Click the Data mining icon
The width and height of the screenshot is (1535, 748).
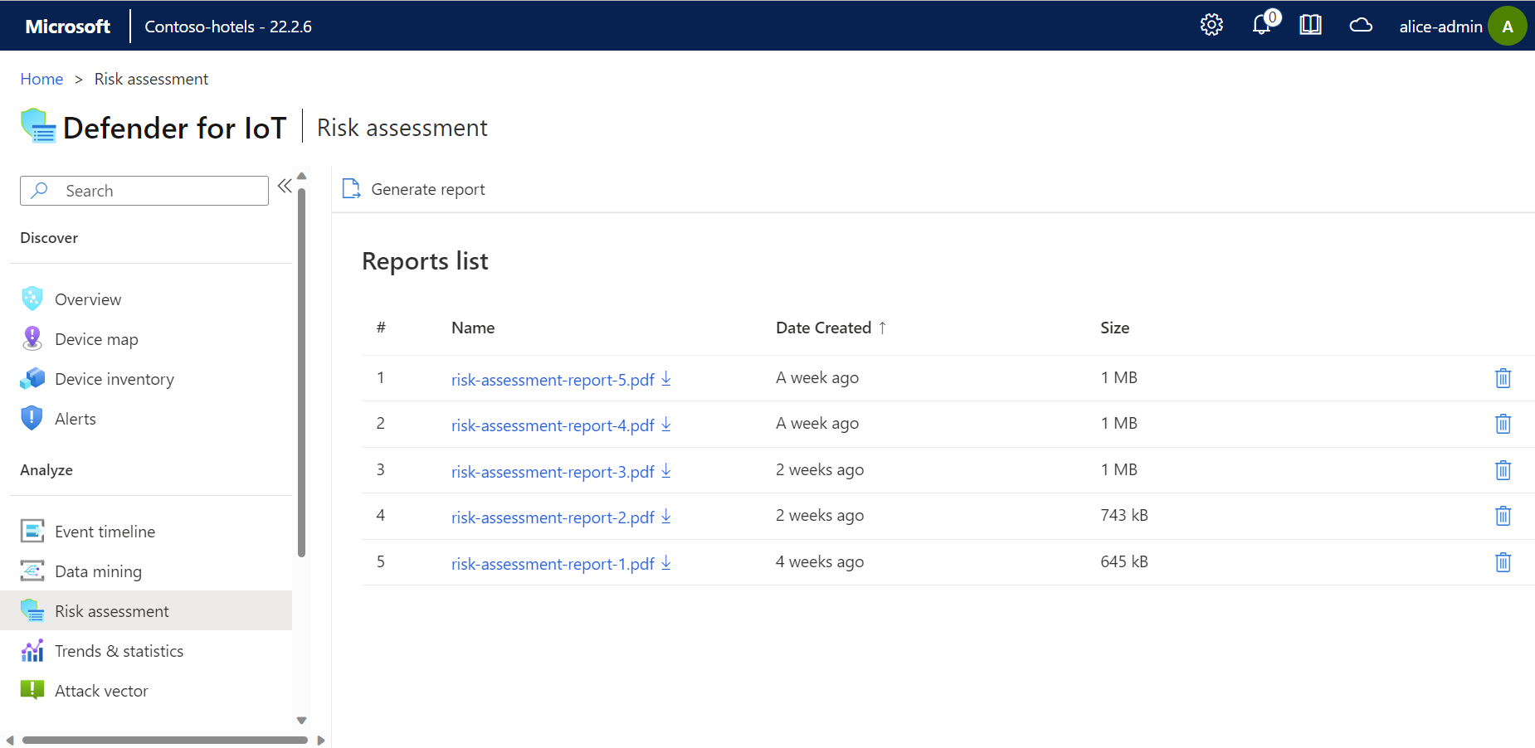click(x=32, y=571)
